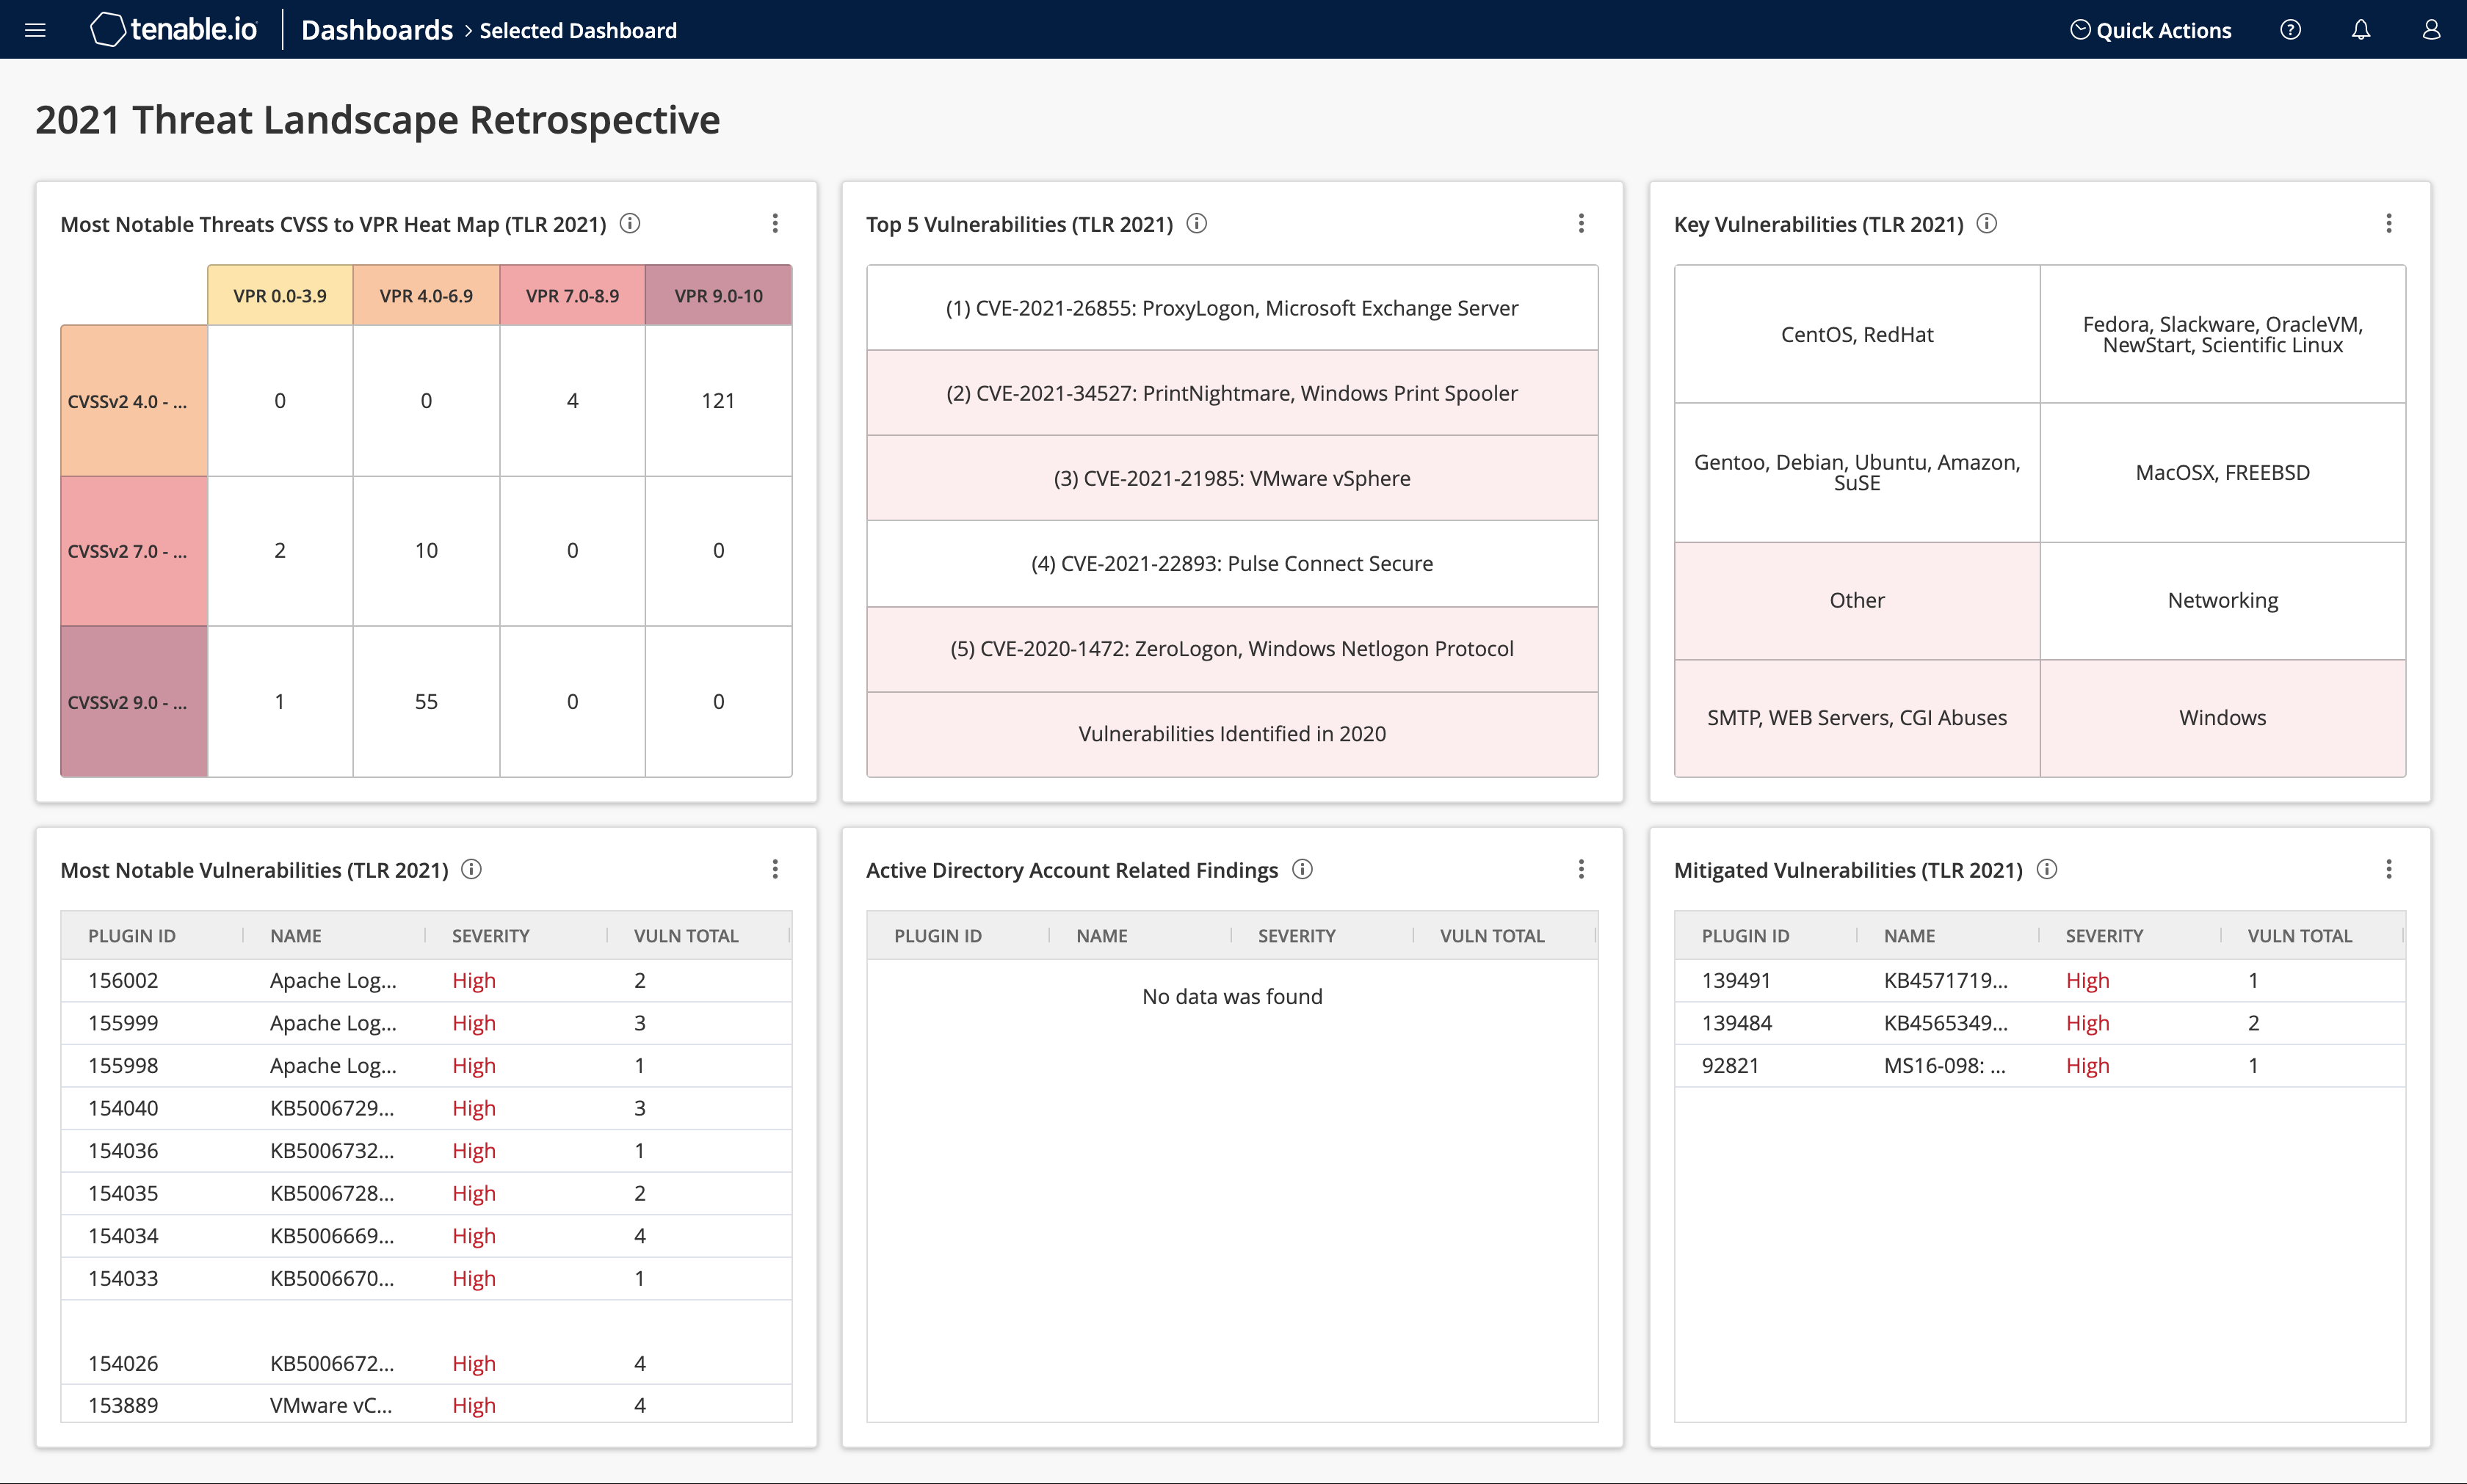Screen dimensions: 2467x1484
Task: Show info for Heat Map widget
Action: point(629,223)
